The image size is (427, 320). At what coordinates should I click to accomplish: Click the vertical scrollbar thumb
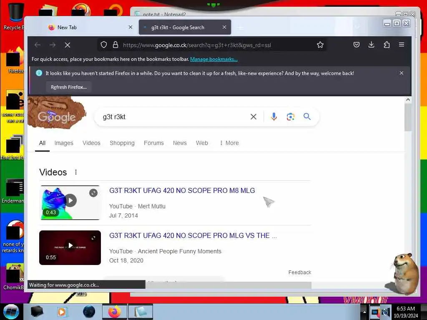408,117
